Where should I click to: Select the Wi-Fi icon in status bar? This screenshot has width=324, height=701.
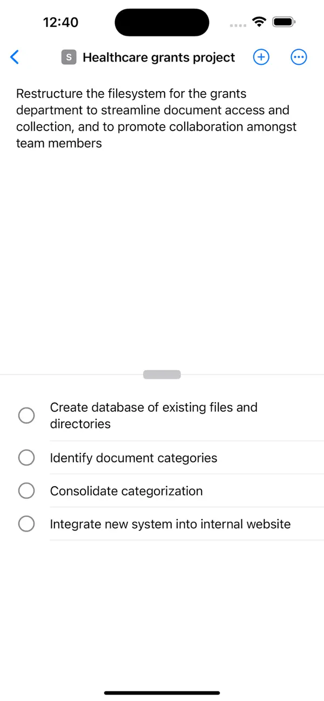point(259,22)
